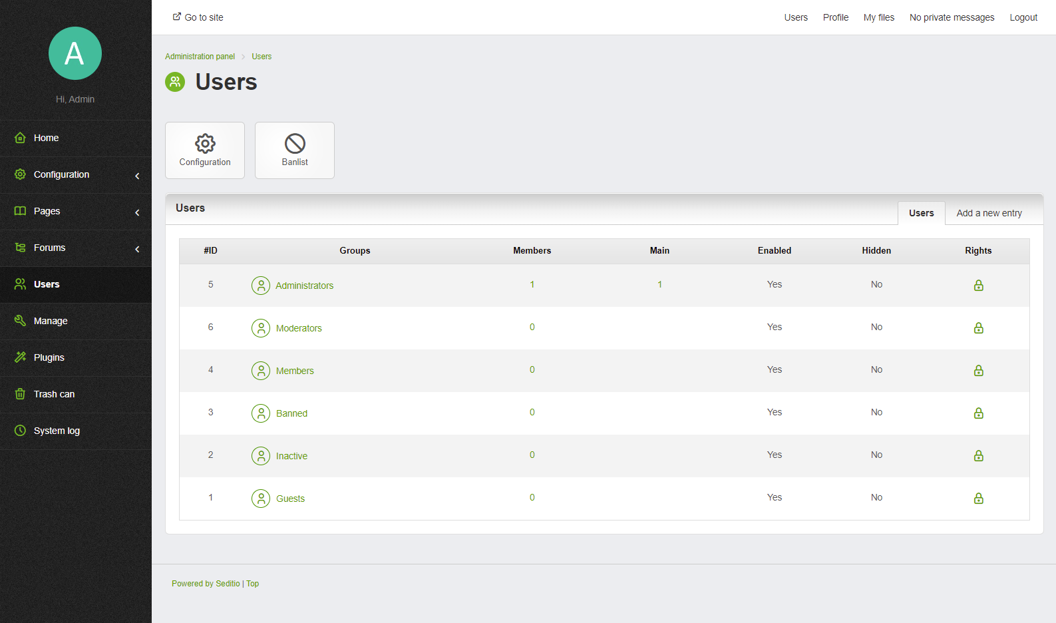Click the Administrators group user icon
The height and width of the screenshot is (623, 1056).
click(261, 286)
